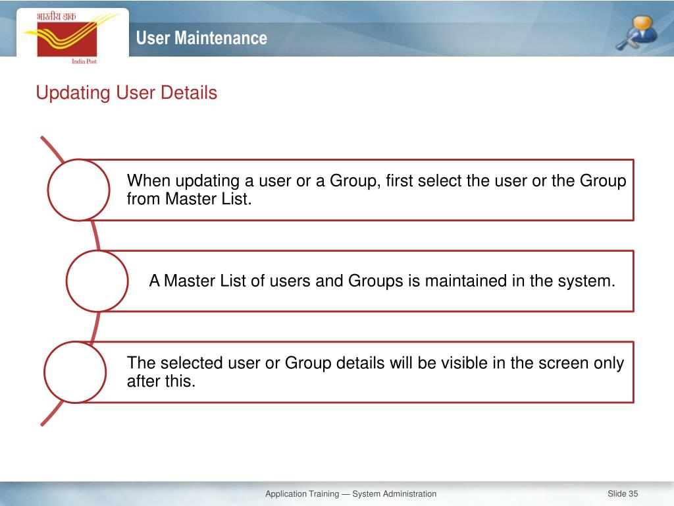674x506 pixels.
Task: Click the circle beside 'When updating a user'
Action: 79,190
